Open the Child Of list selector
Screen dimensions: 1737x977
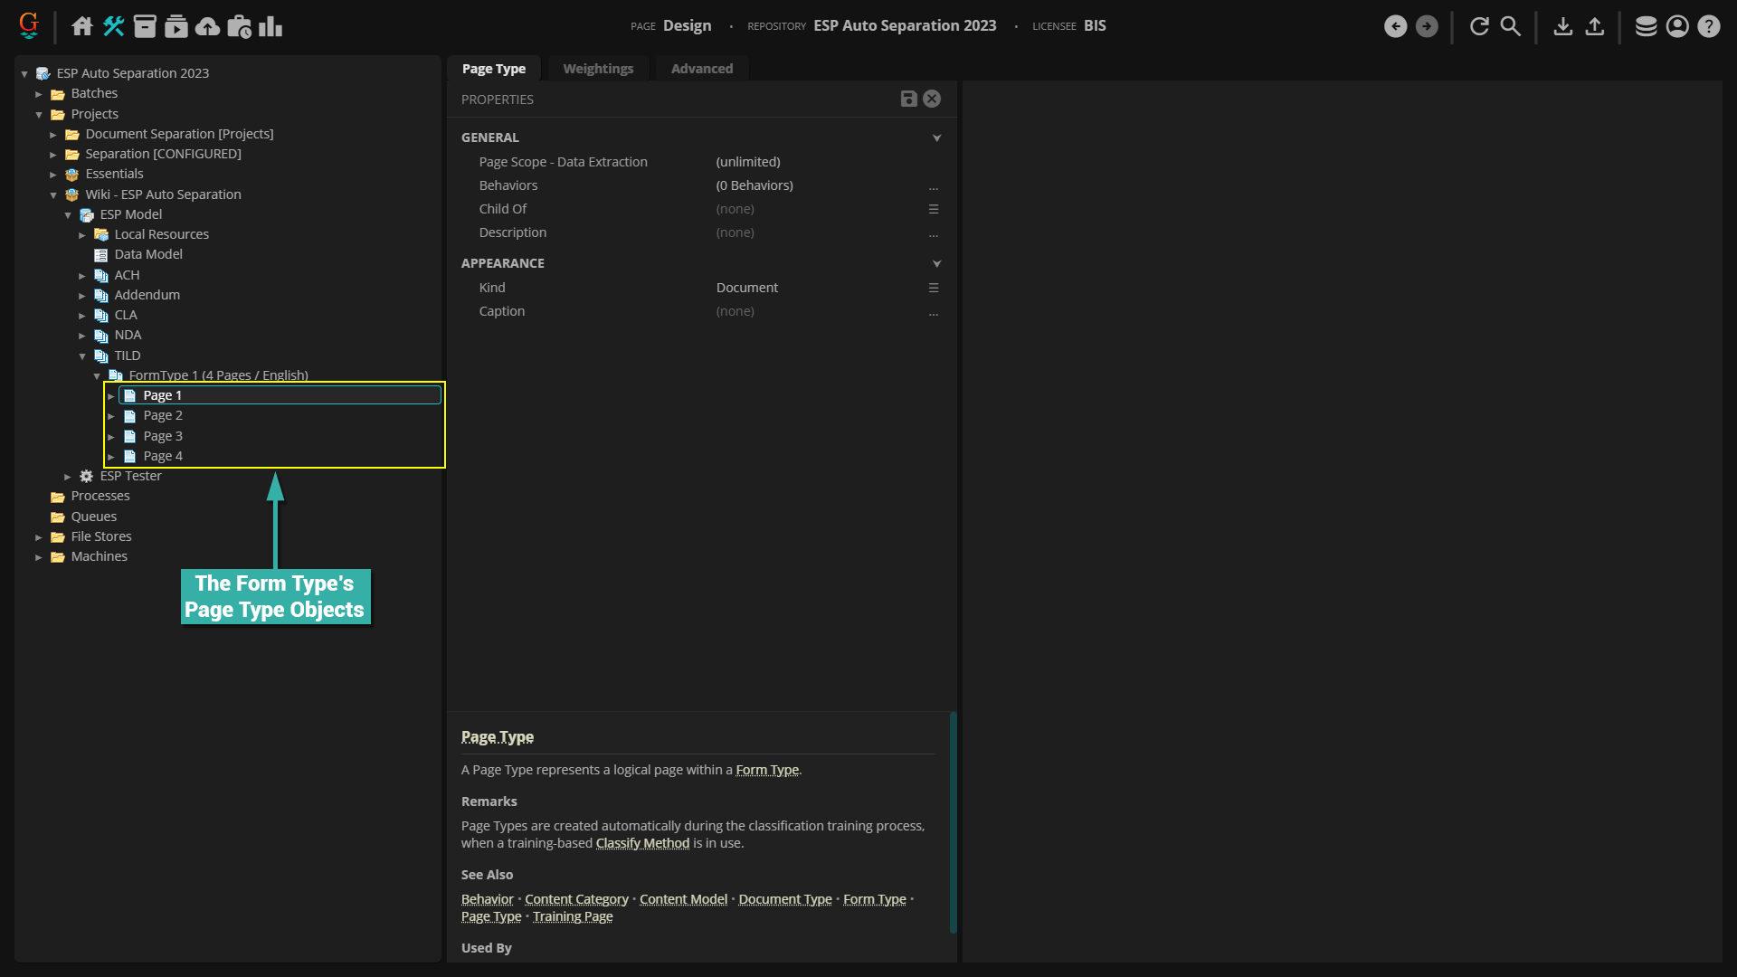click(933, 209)
